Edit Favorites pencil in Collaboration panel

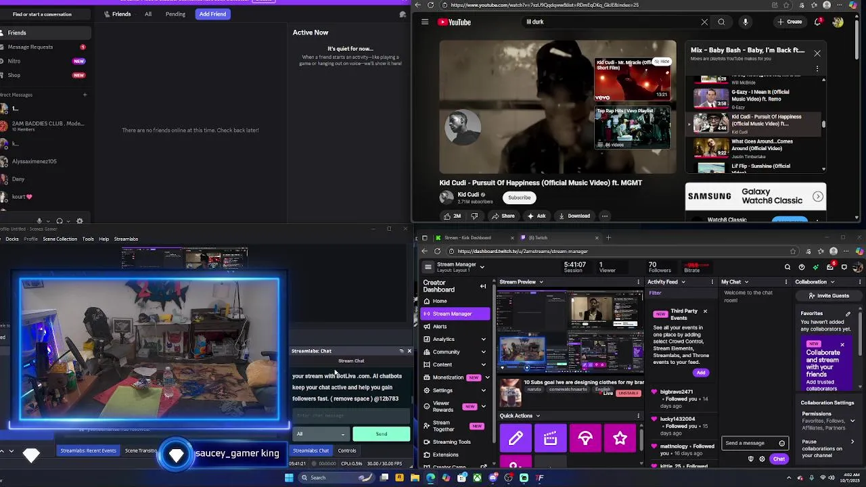point(848,314)
